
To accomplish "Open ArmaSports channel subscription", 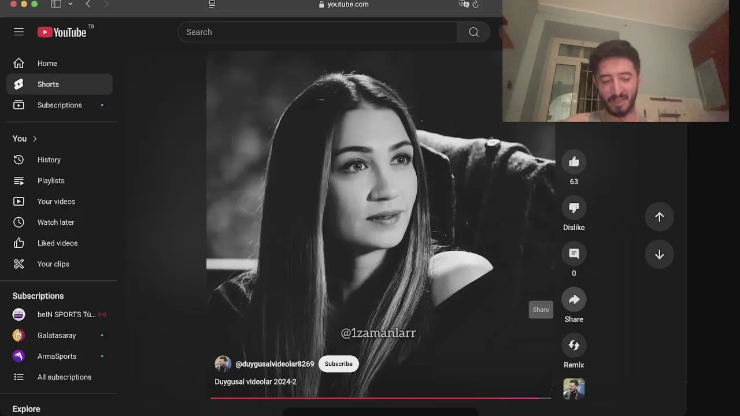I will pyautogui.click(x=60, y=356).
